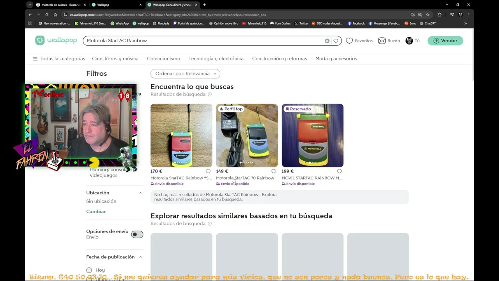Open Chrome apps grid in bookmarks bar
This screenshot has height=281, width=499.
coord(30,23)
